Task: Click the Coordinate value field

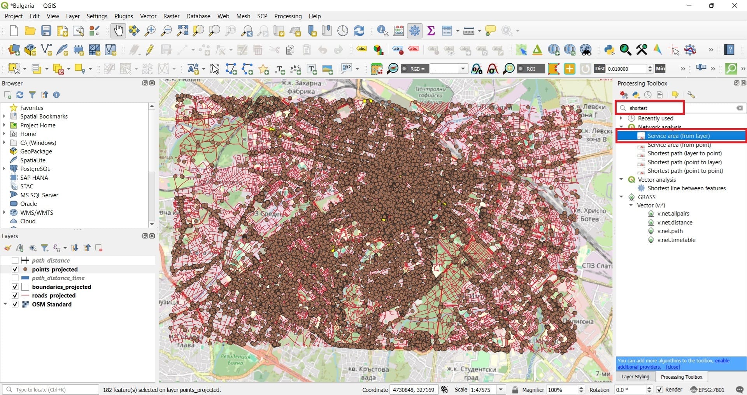Action: [x=414, y=390]
